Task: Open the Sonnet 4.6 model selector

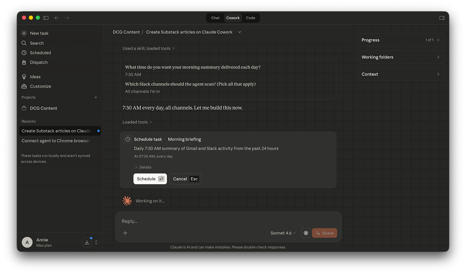Action: point(283,233)
